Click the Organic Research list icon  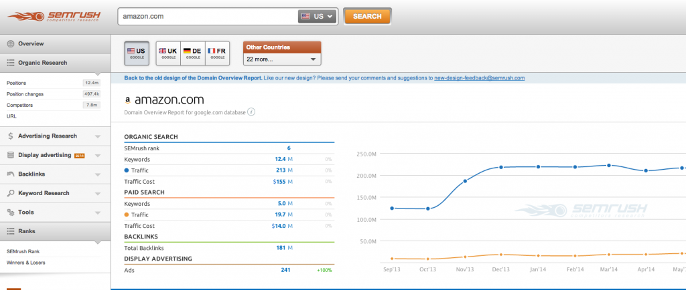(11, 63)
